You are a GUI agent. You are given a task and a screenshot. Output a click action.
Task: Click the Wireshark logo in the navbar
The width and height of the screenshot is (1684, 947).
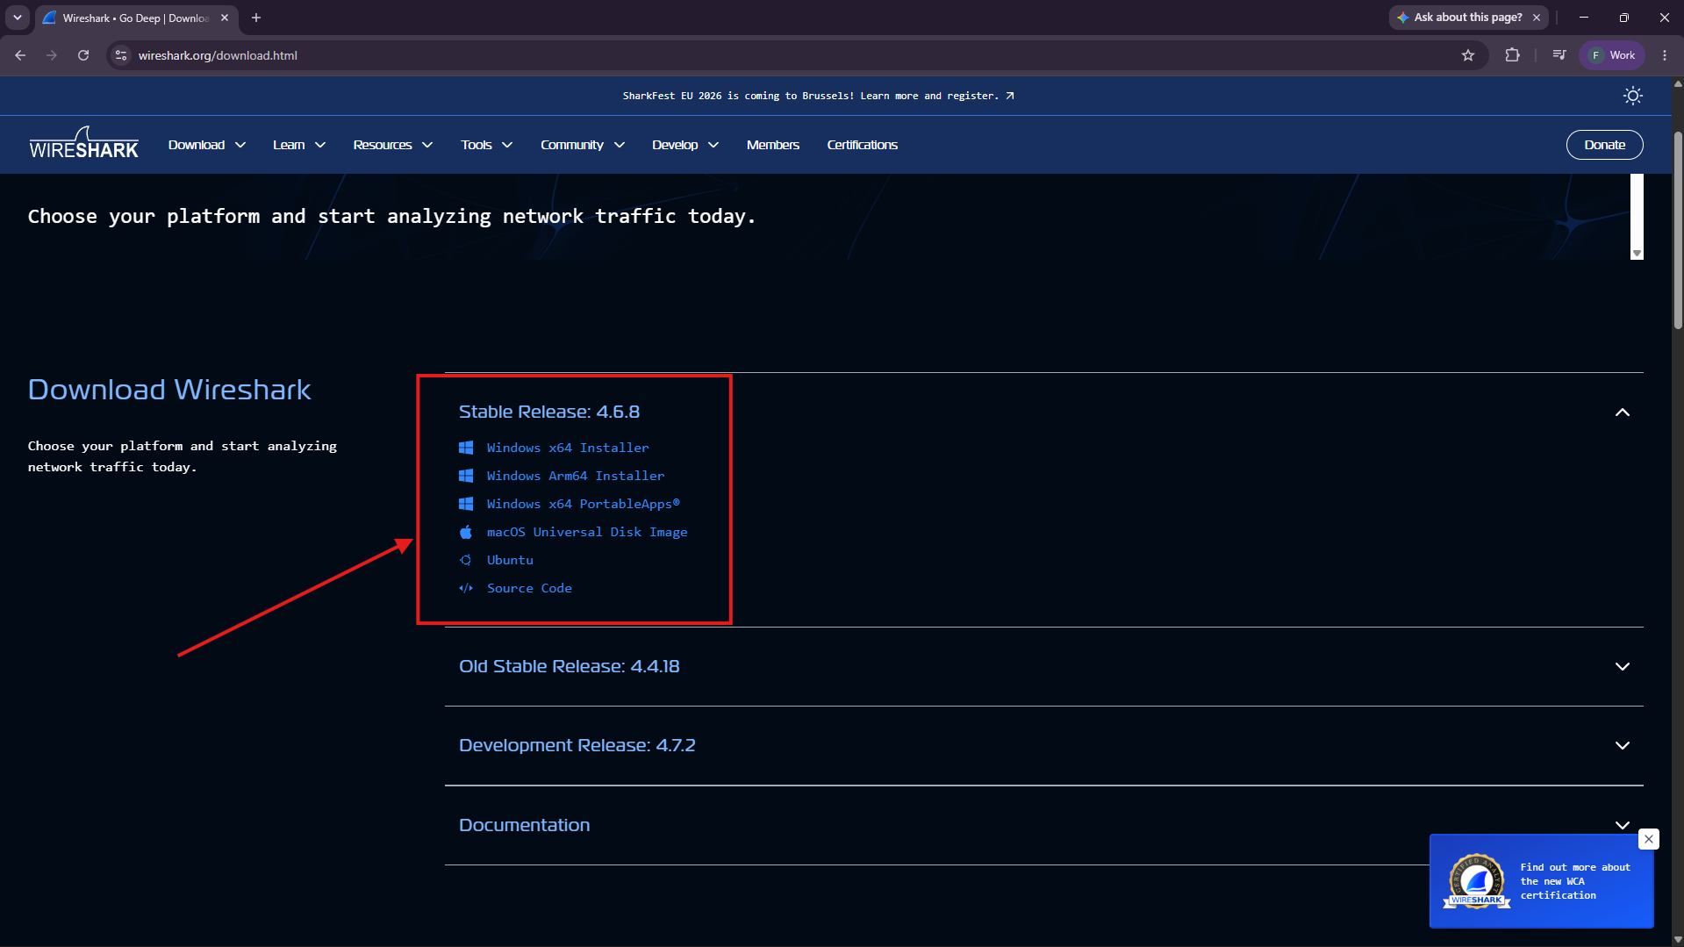(83, 143)
